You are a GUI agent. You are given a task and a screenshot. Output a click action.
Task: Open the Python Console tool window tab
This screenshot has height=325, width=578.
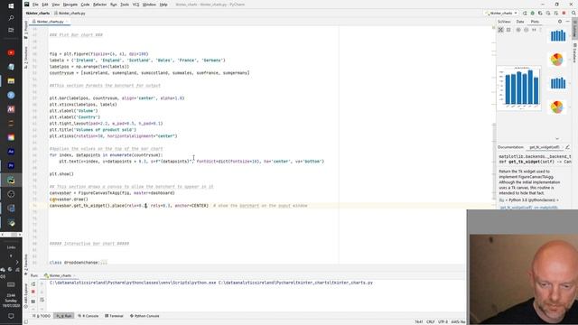click(x=144, y=316)
